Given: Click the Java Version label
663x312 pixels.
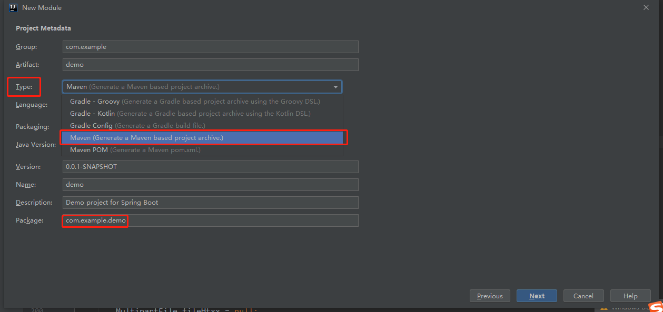Looking at the screenshot, I should (36, 145).
